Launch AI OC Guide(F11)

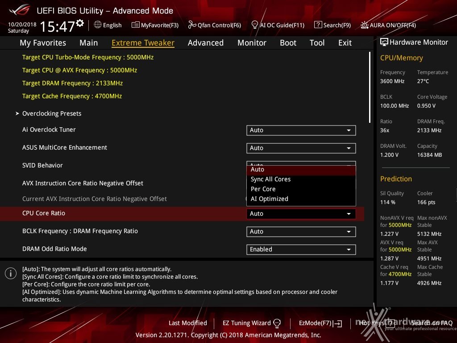[278, 25]
